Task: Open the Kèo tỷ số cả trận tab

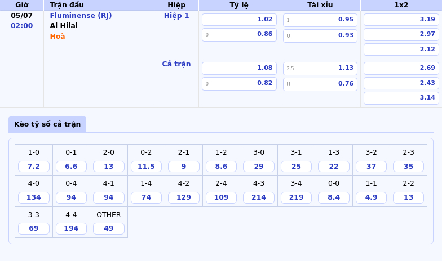Action: 47,124
